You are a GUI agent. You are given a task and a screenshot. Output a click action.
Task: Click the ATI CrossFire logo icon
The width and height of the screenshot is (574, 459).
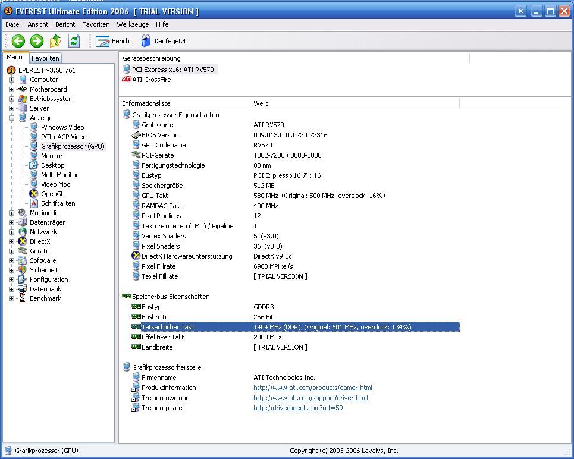[x=127, y=79]
